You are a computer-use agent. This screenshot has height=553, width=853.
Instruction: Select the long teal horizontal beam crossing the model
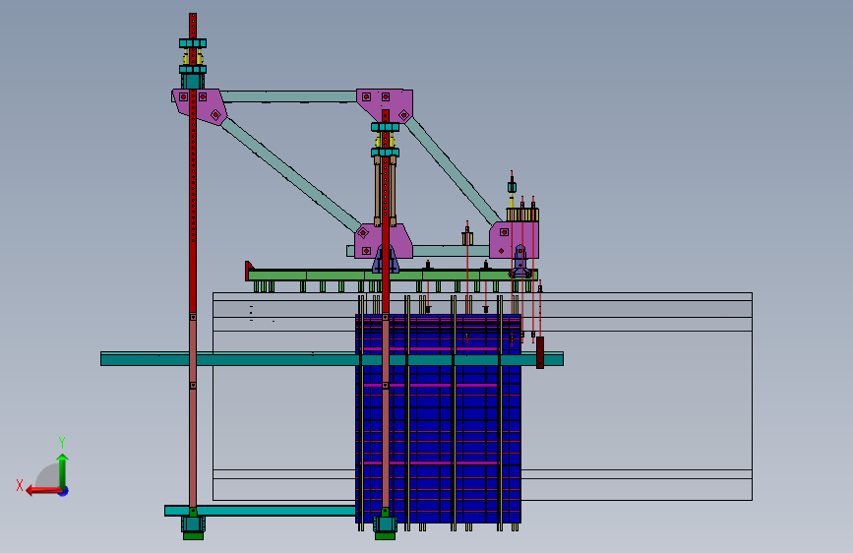(x=332, y=359)
